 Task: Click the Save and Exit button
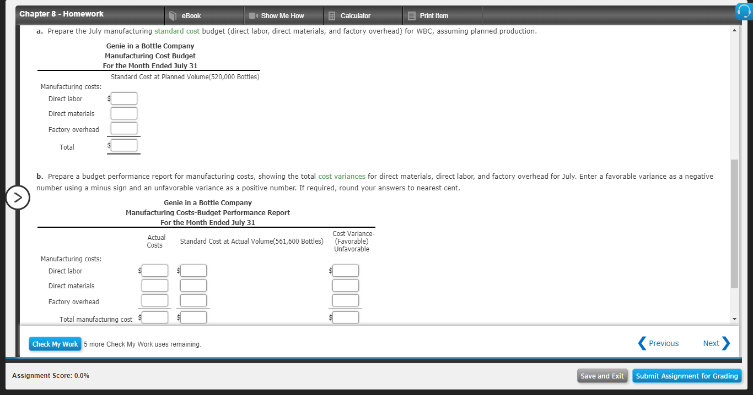tap(602, 376)
